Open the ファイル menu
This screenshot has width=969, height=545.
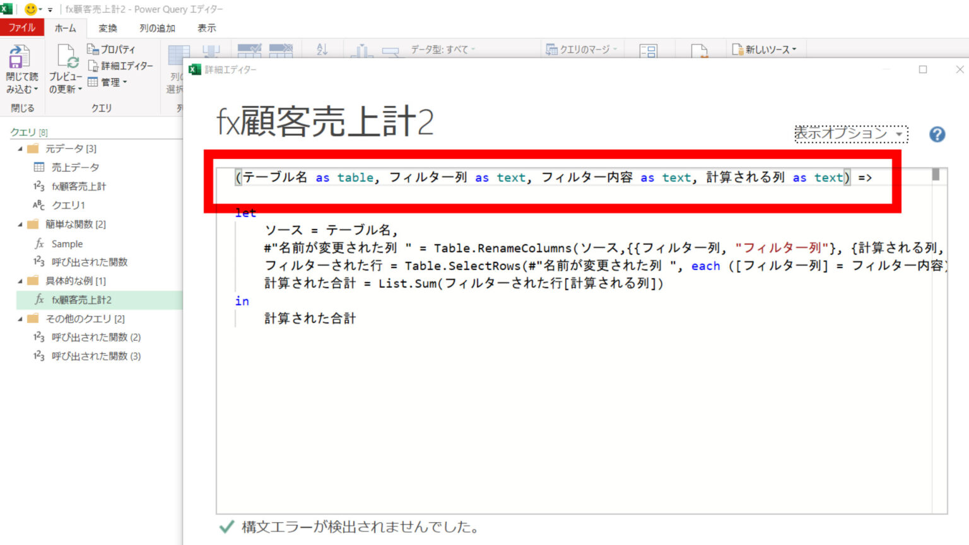(22, 28)
